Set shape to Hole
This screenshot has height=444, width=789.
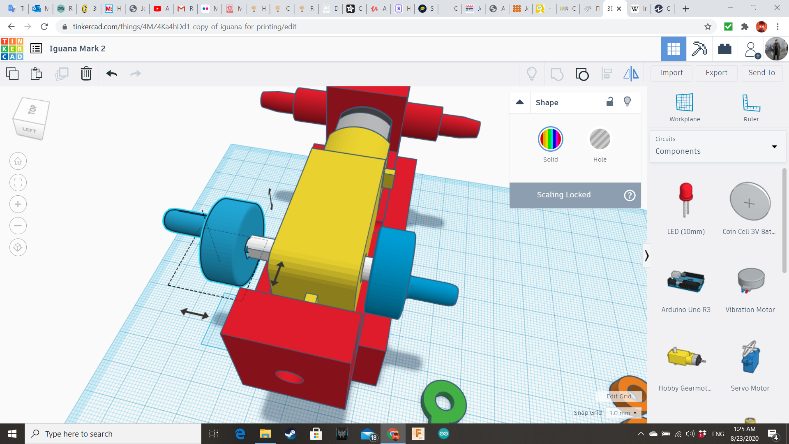pyautogui.click(x=600, y=139)
